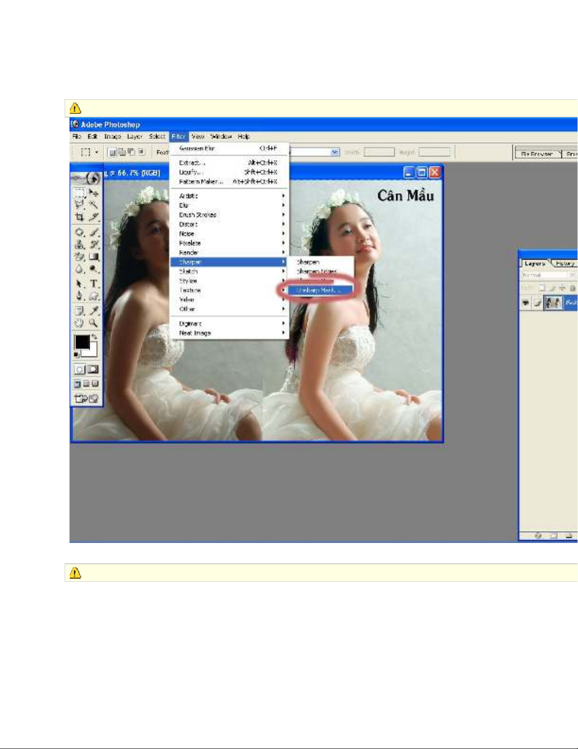Open the Style dropdown in options bar
The width and height of the screenshot is (578, 749).
335,152
